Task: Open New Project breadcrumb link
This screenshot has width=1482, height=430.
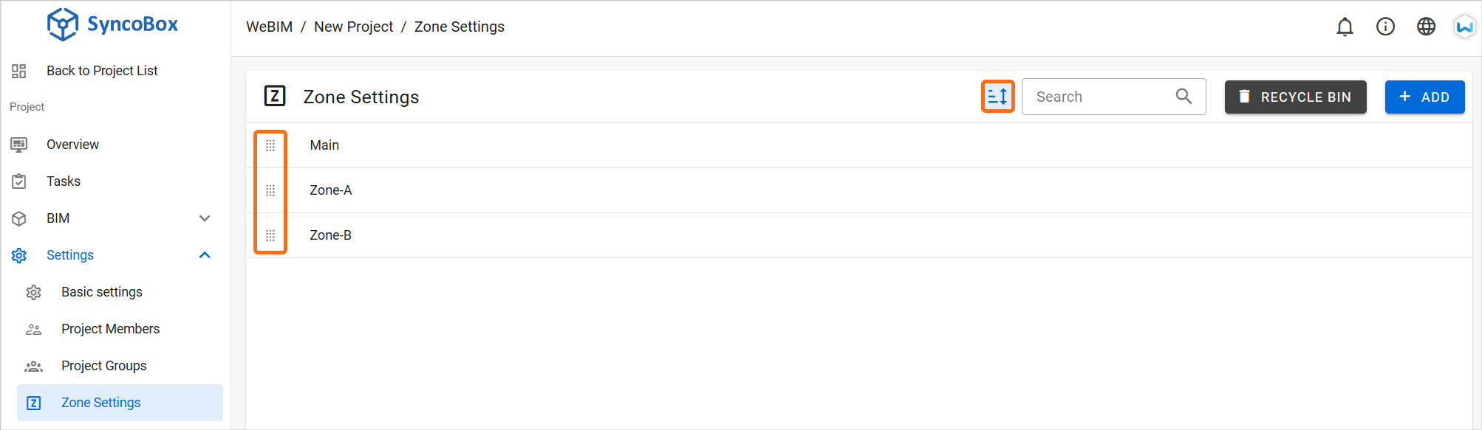Action: pyautogui.click(x=353, y=27)
